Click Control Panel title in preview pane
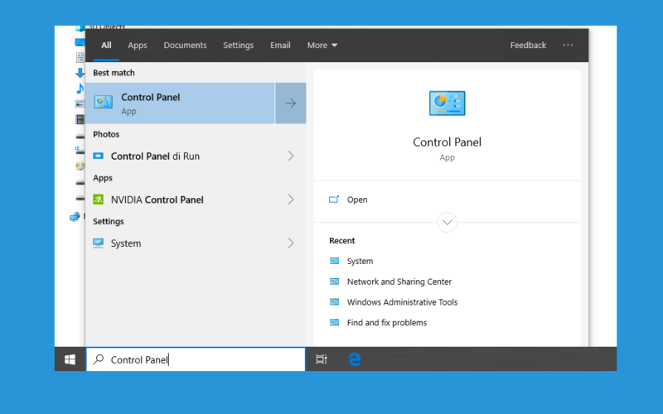 447,142
